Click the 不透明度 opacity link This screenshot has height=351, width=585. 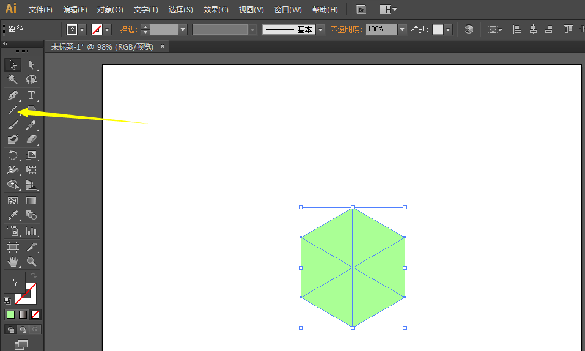click(x=346, y=29)
